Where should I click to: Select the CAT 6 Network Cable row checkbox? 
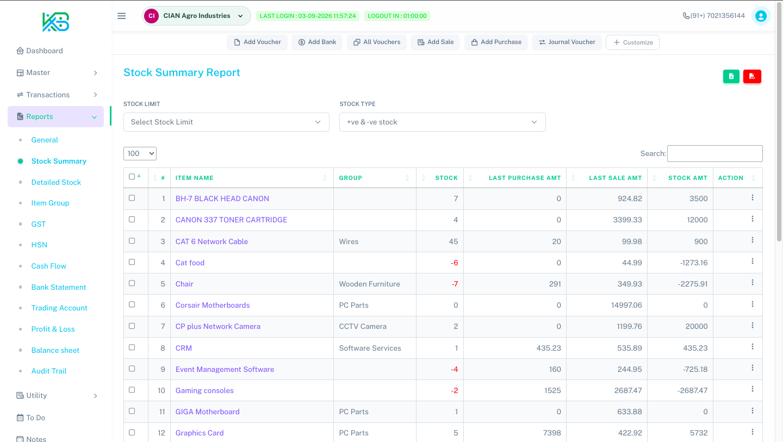pyautogui.click(x=132, y=240)
